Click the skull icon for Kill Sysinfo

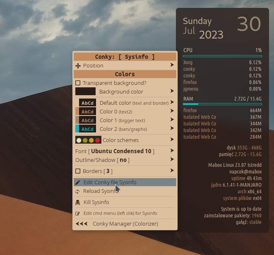click(x=78, y=202)
